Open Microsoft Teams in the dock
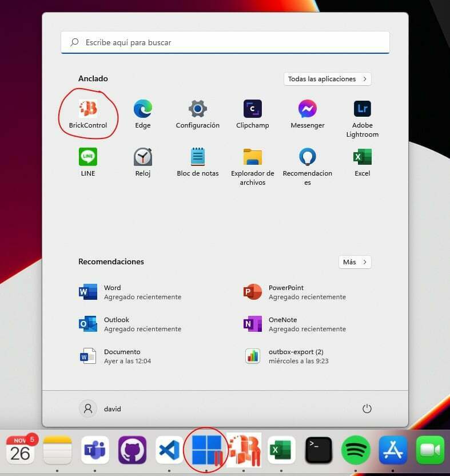 click(x=95, y=450)
